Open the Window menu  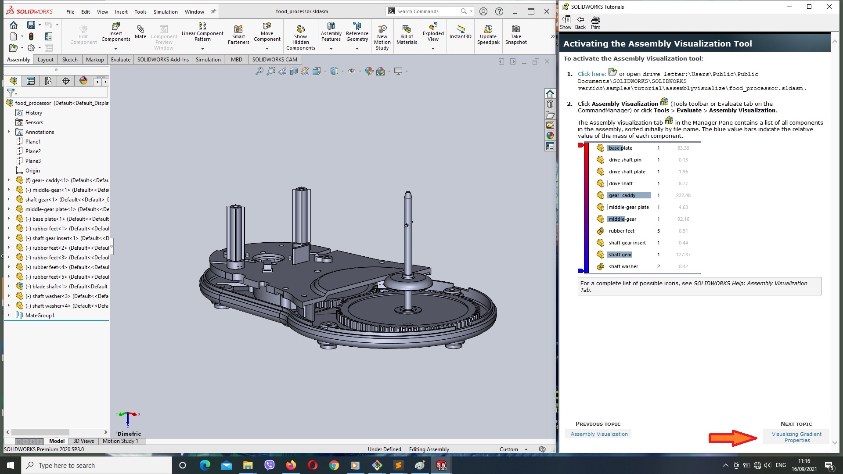[x=195, y=12]
